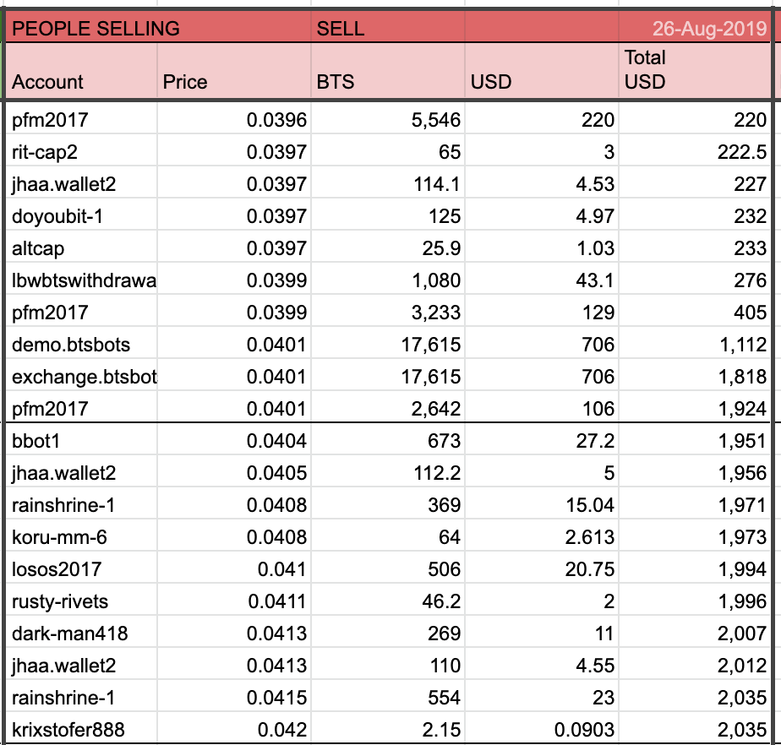The image size is (781, 745).
Task: Click the koru-mm-6 account cell
Action: click(59, 537)
